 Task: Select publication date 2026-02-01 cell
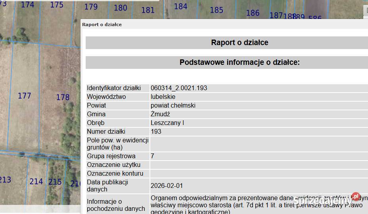(167, 186)
